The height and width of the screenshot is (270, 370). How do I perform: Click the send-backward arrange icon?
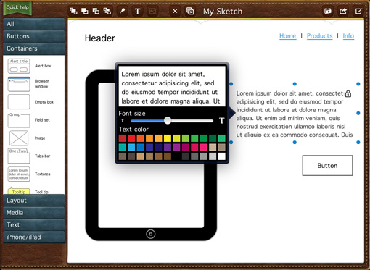96,11
